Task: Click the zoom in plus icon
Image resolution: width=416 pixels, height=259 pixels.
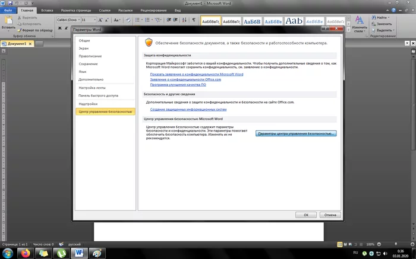Action: click(412, 244)
